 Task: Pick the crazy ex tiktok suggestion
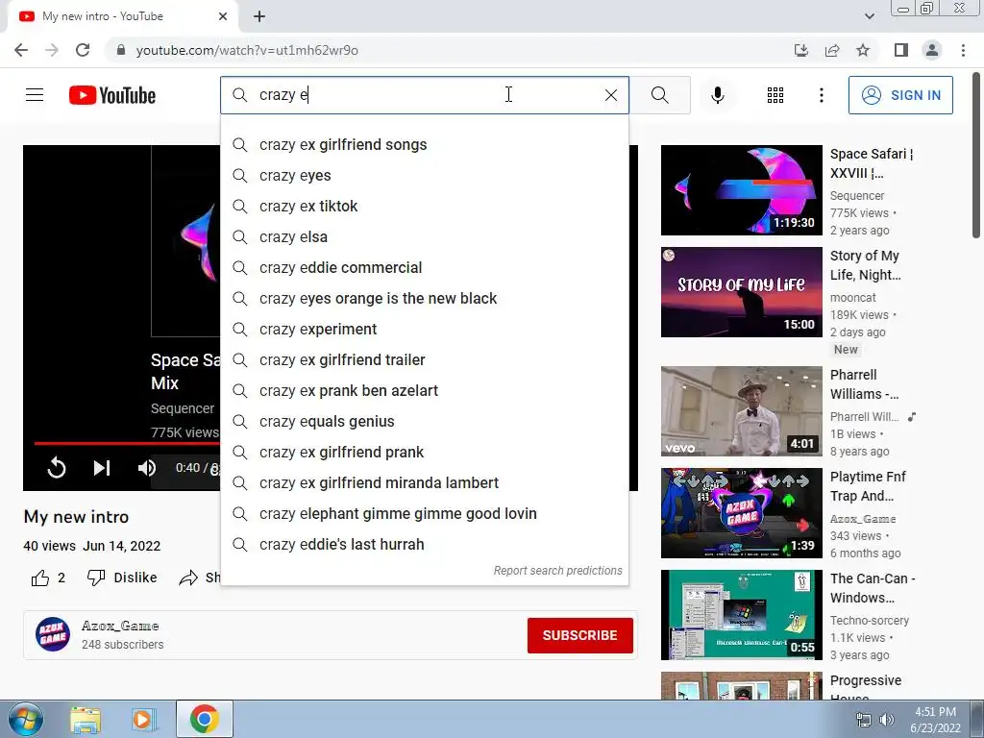(425, 207)
